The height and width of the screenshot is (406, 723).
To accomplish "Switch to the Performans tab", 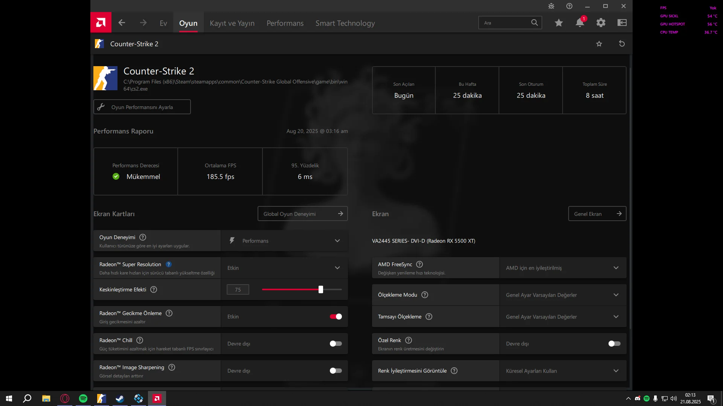I will (x=285, y=23).
